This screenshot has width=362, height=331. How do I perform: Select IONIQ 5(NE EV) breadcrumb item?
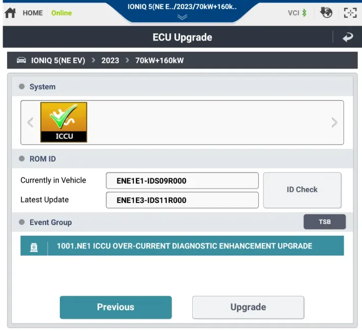[58, 60]
